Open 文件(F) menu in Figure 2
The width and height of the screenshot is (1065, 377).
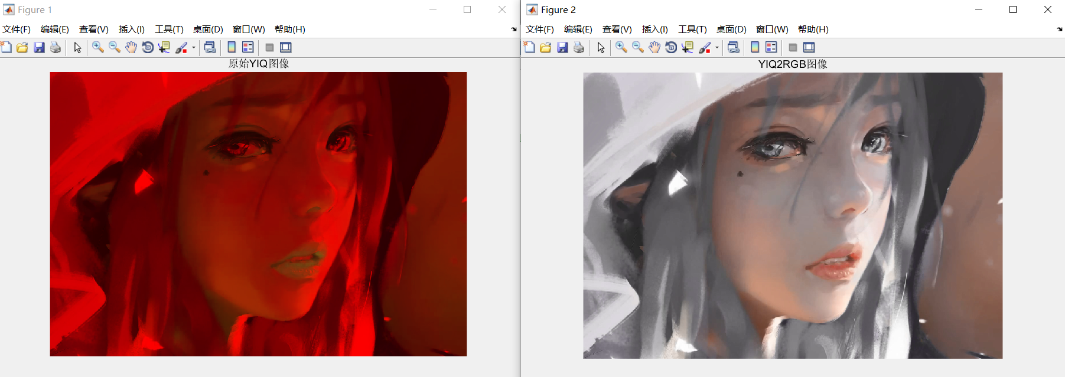[x=540, y=29]
